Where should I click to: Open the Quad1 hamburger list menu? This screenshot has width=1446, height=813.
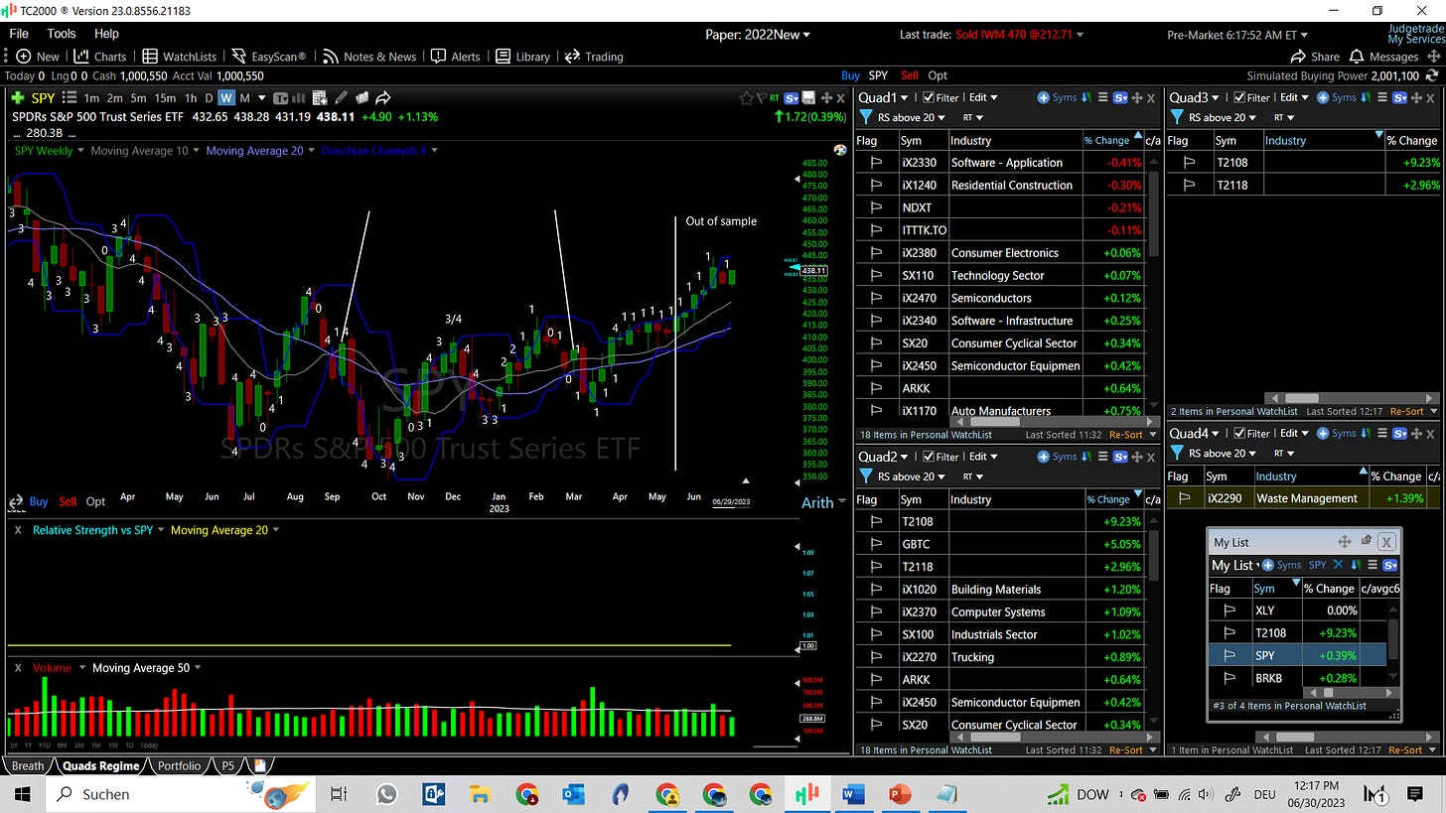tap(1102, 97)
